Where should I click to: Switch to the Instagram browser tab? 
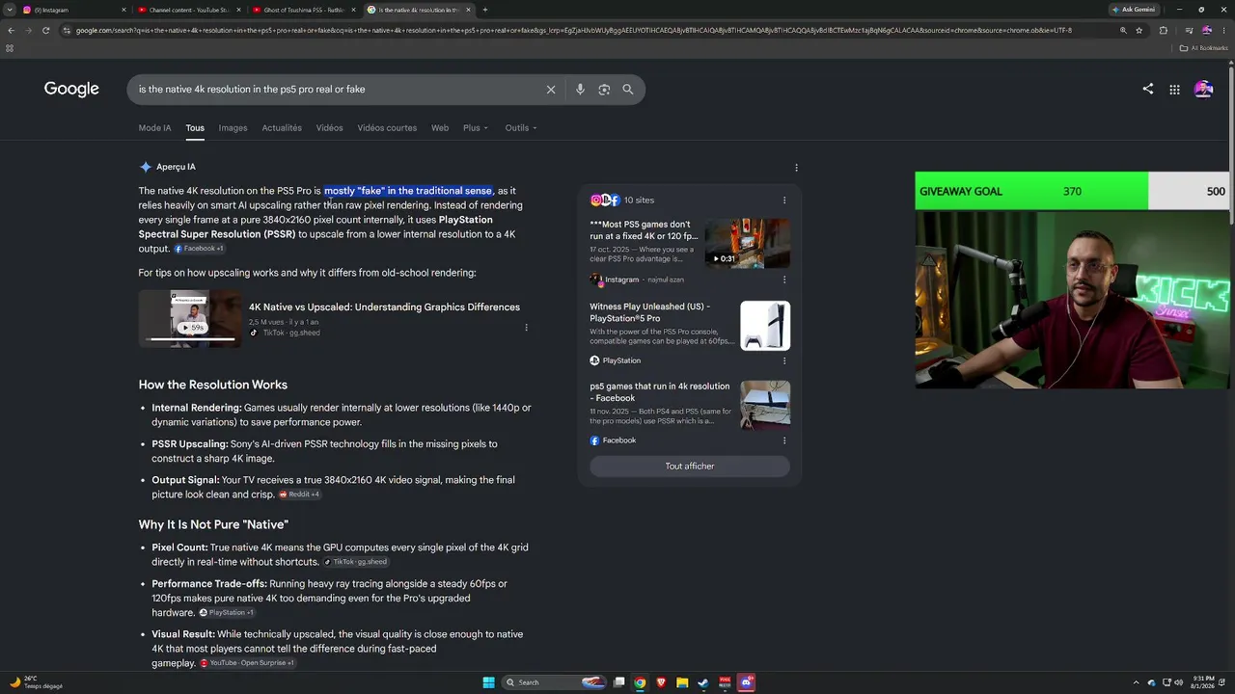[72, 10]
